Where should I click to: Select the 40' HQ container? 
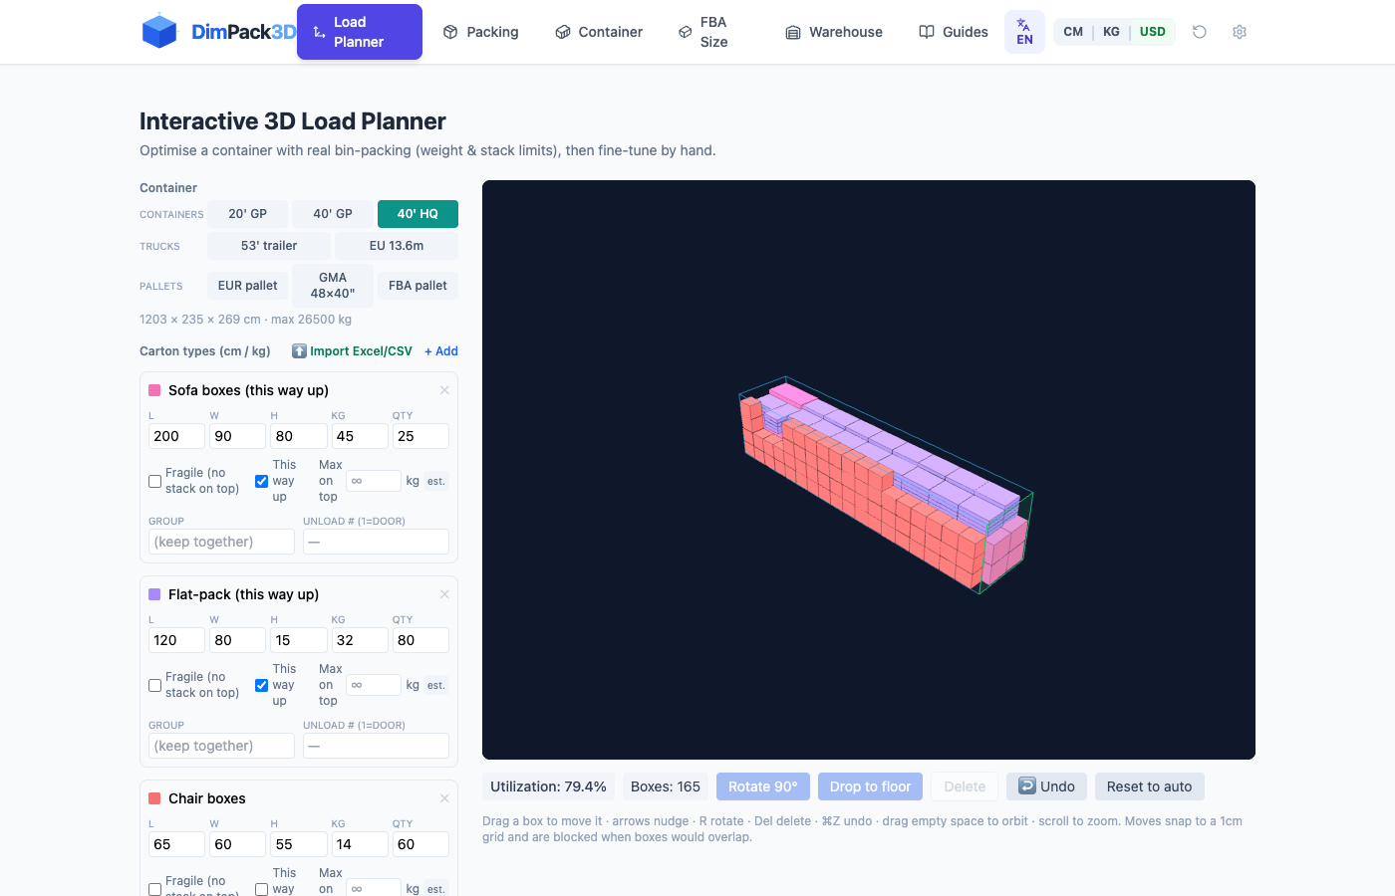tap(418, 214)
